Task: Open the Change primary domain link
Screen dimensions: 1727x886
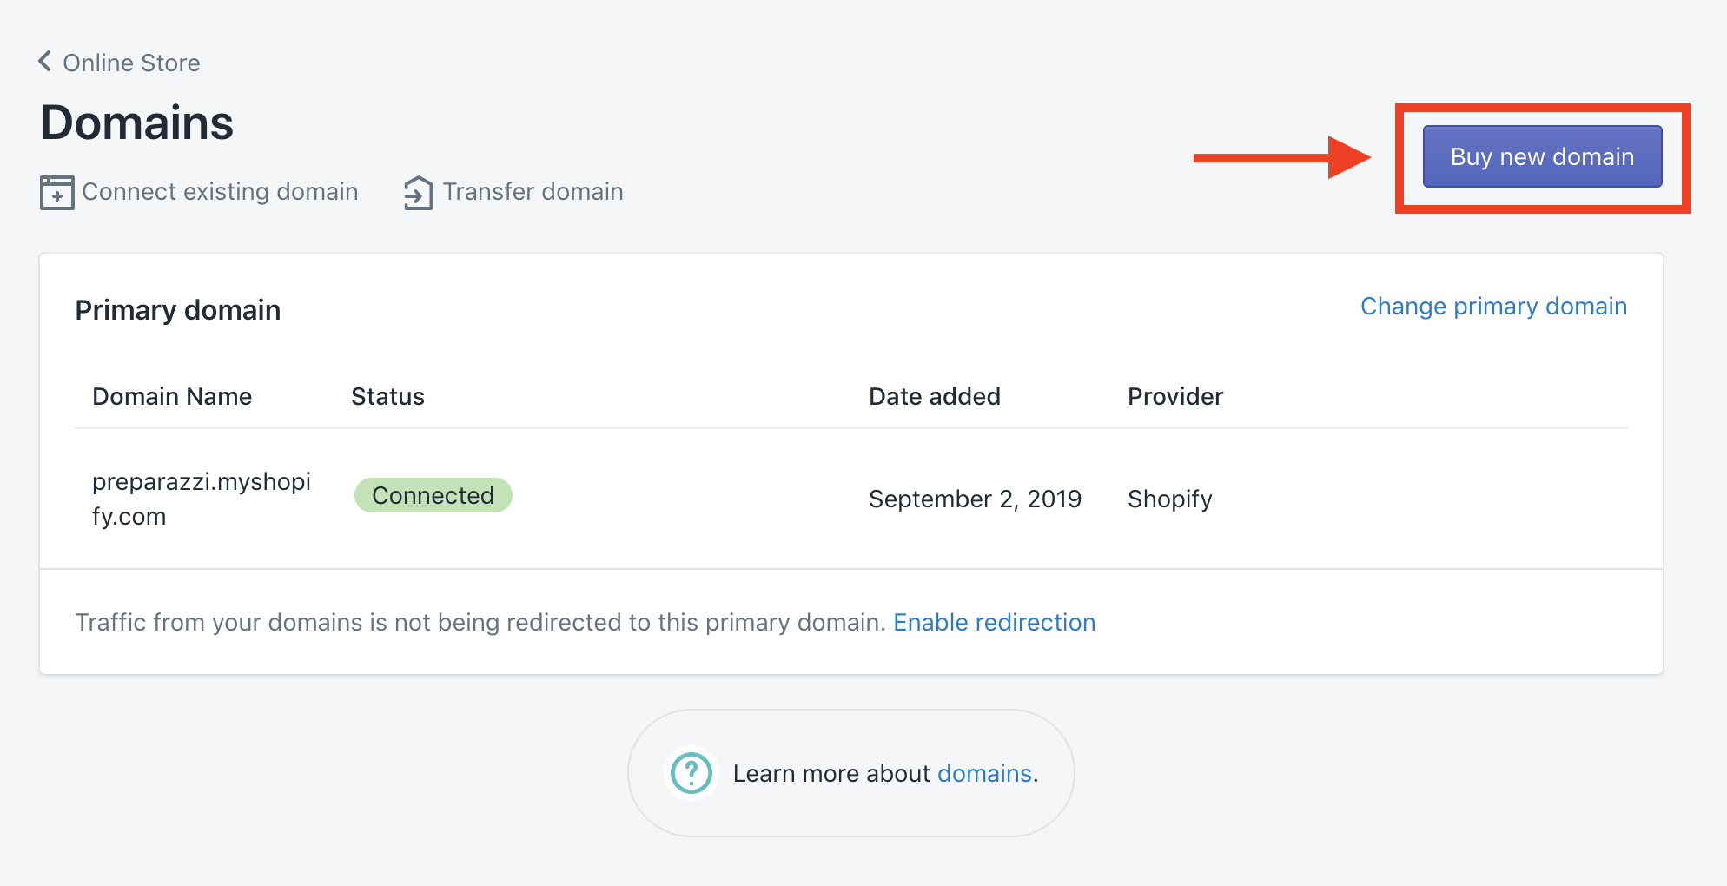Action: 1493,306
